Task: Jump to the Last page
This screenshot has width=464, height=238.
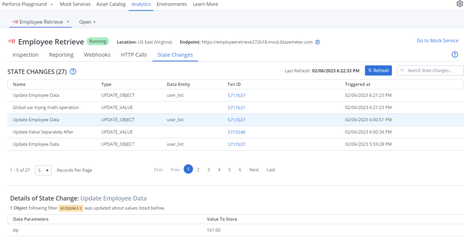Action: coord(271,170)
